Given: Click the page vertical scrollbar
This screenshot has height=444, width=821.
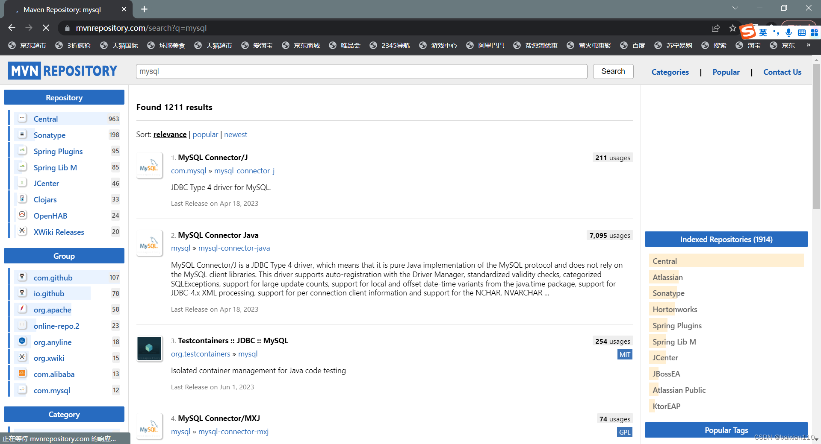Looking at the screenshot, I should tap(816, 137).
